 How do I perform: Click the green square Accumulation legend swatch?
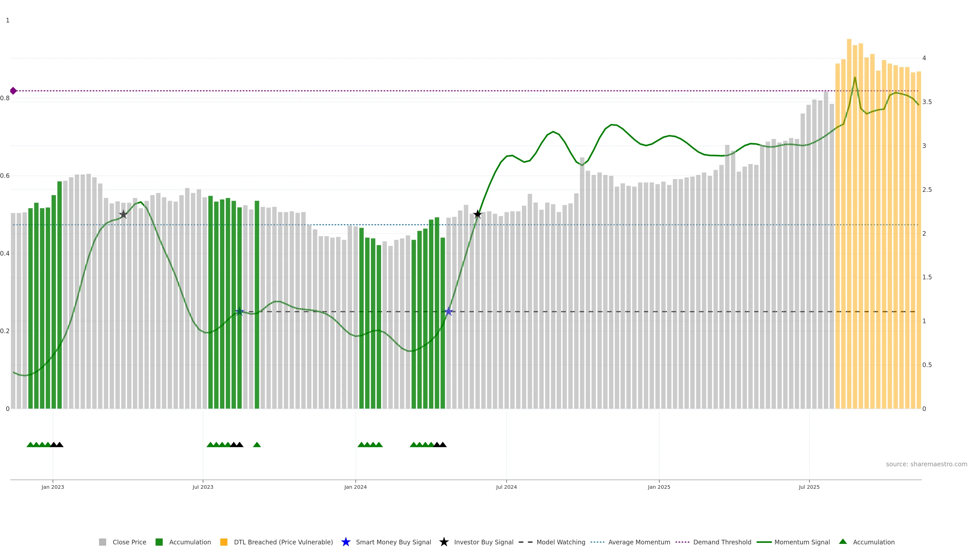click(159, 542)
